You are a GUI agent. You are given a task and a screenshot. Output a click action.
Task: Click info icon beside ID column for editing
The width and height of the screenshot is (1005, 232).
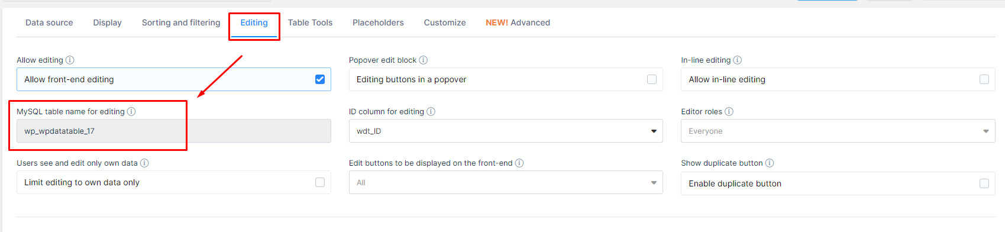[x=431, y=111]
